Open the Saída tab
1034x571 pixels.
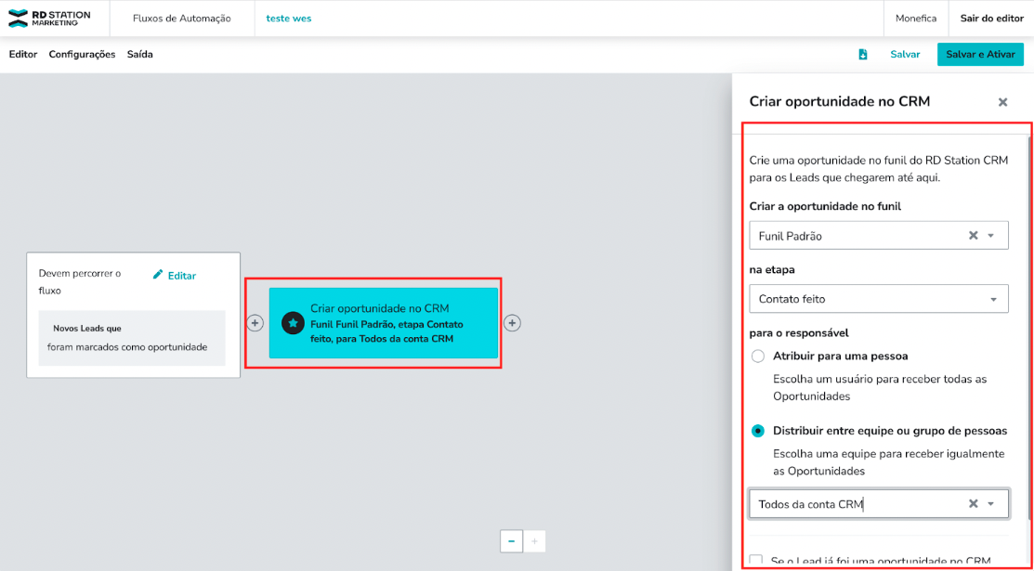click(140, 55)
